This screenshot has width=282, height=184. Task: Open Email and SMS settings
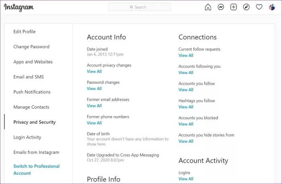(x=29, y=77)
